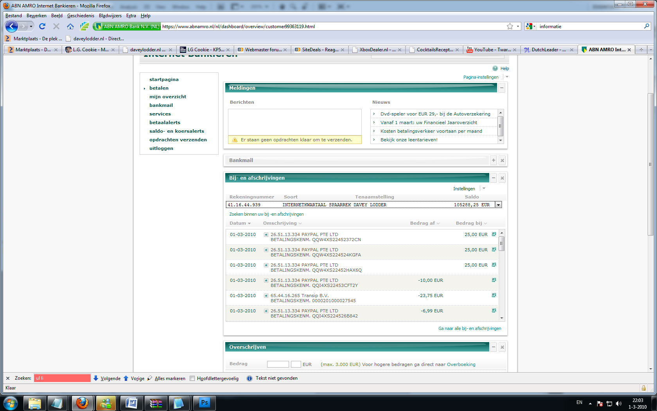
Task: Open mijn overzicht sidebar link
Action: 168,97
